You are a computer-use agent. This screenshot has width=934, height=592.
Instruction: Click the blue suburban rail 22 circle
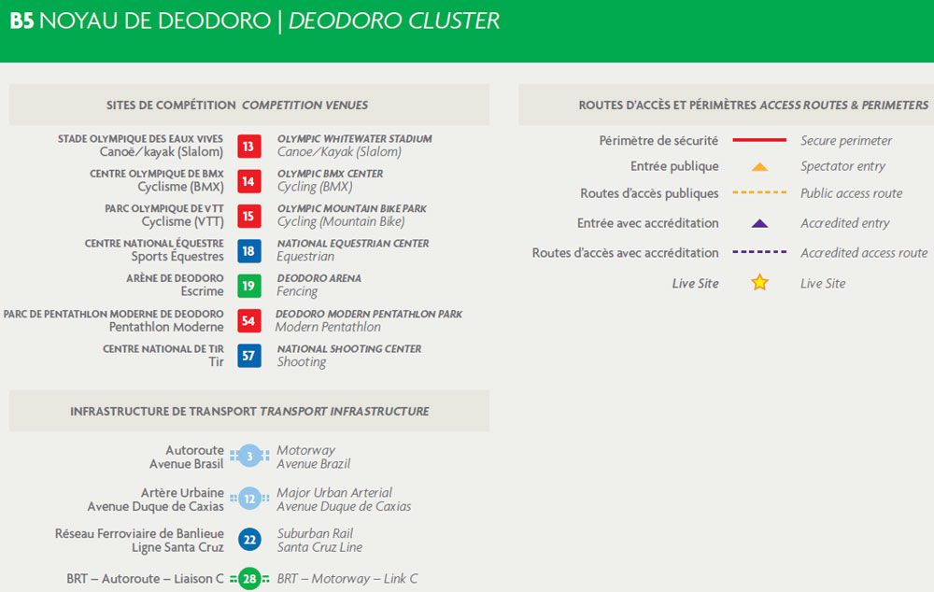[249, 540]
